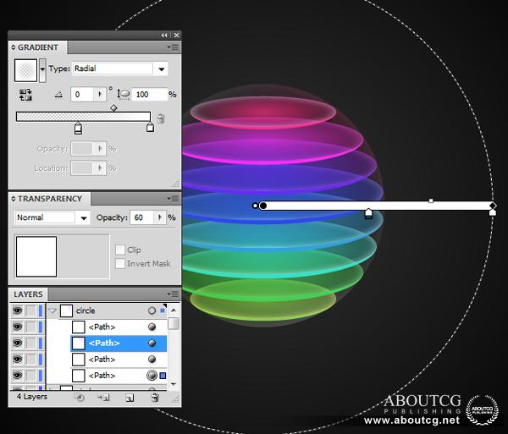Click the gradient slider bar
This screenshot has width=508, height=434.
click(x=83, y=117)
